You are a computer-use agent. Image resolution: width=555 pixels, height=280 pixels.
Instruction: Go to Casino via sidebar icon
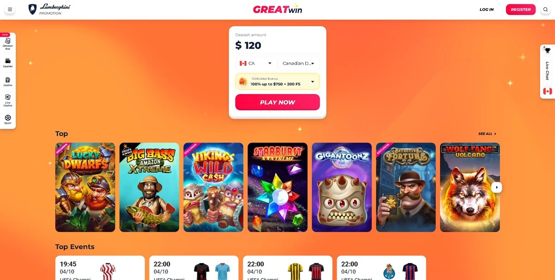tap(8, 82)
